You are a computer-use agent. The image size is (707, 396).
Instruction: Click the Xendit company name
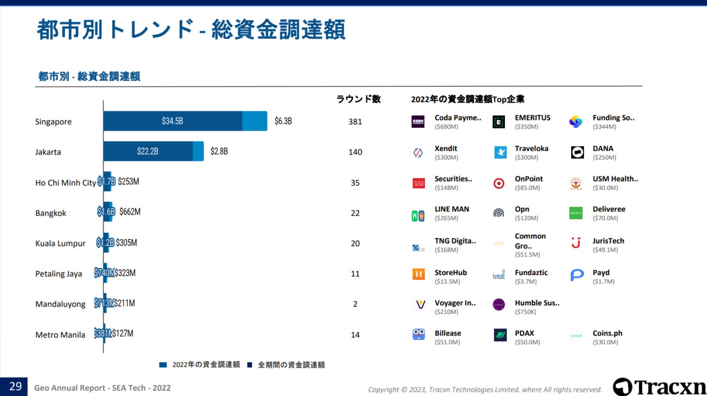coord(446,148)
